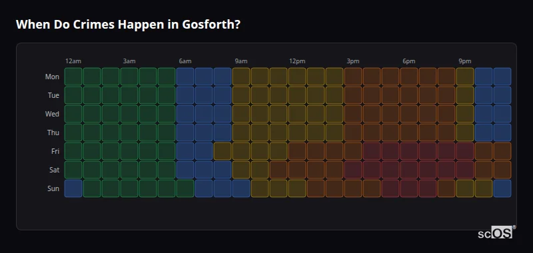This screenshot has width=533, height=253.
Task: Click the Friday 3pm heatmap cell
Action: (353, 151)
